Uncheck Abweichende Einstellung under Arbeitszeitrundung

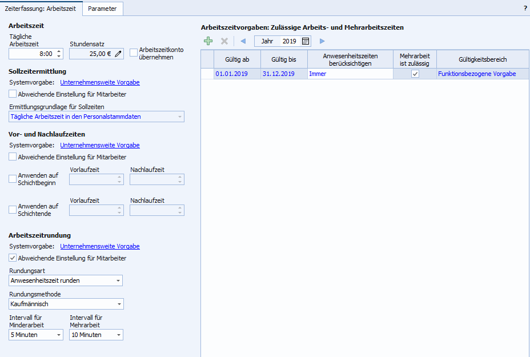tap(13, 258)
